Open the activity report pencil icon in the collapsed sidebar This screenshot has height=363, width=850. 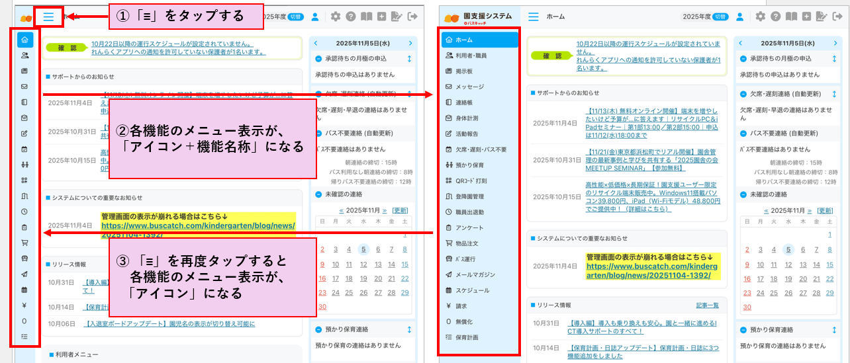coord(25,134)
